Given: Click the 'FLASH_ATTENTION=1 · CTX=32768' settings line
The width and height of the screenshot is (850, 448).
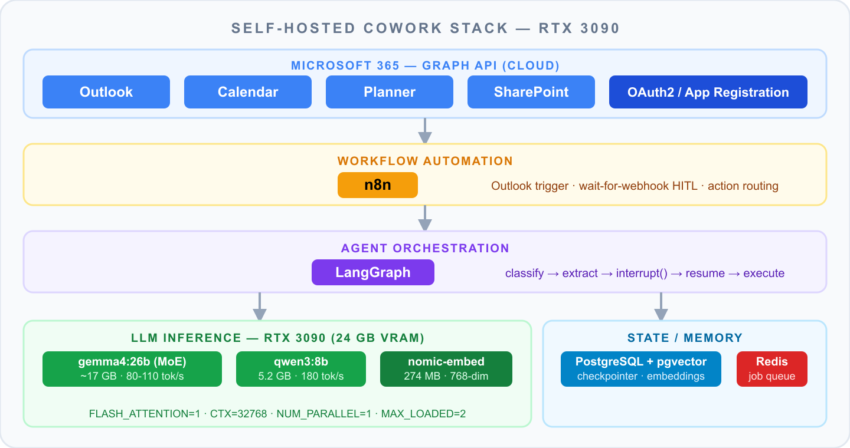Looking at the screenshot, I should tap(277, 414).
